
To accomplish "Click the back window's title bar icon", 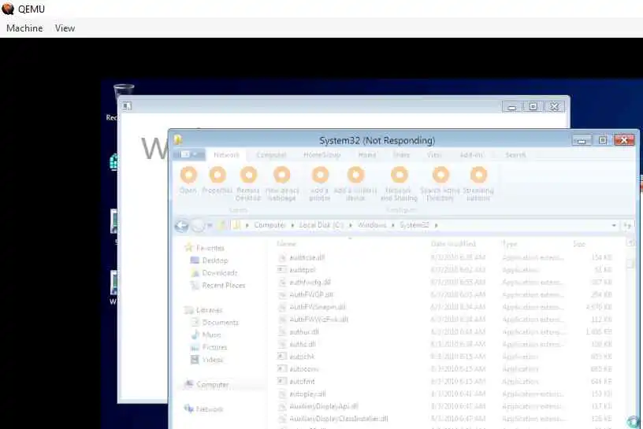I will click(127, 105).
